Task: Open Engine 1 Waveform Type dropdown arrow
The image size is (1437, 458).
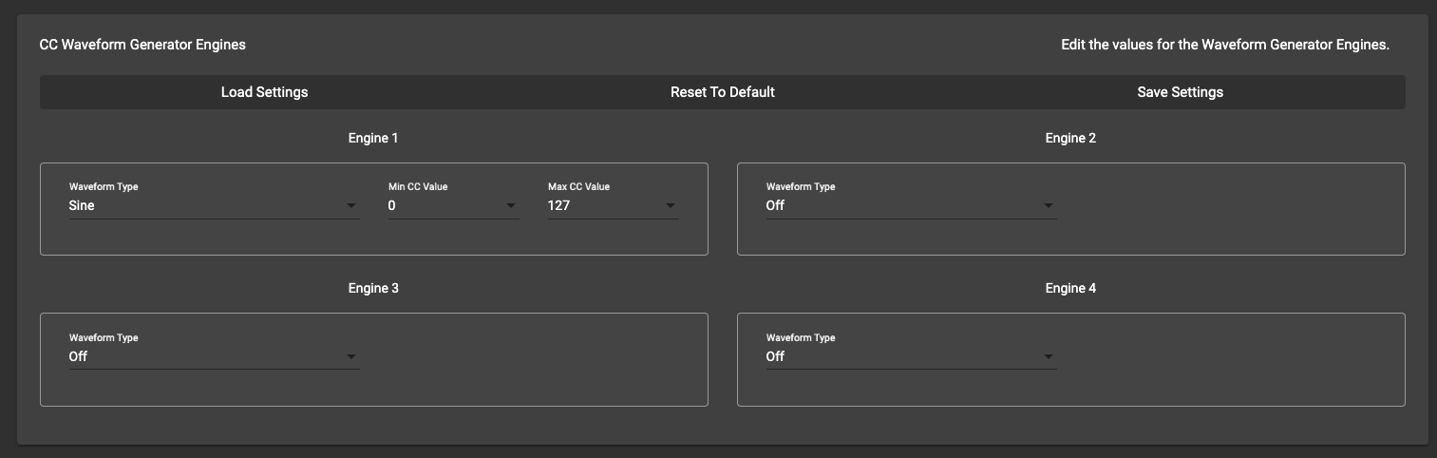Action: coord(351,205)
